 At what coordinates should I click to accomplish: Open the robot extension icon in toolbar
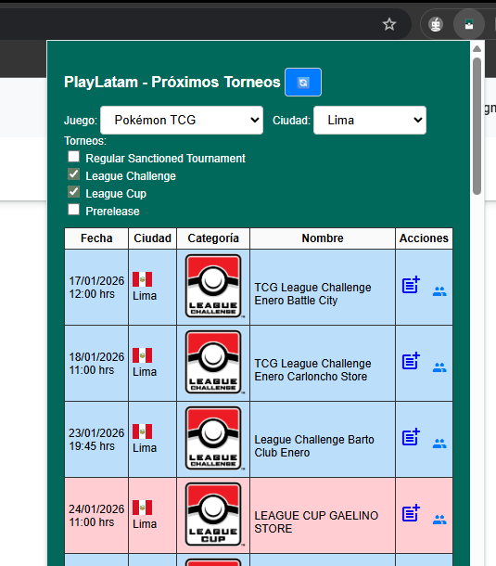[436, 24]
